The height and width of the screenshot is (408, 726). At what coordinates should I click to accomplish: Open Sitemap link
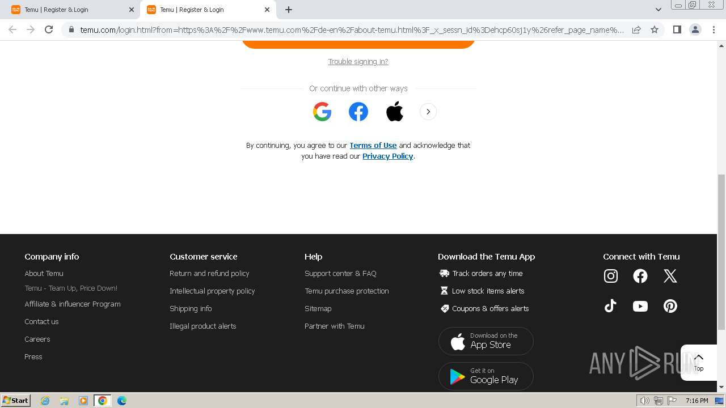click(318, 308)
